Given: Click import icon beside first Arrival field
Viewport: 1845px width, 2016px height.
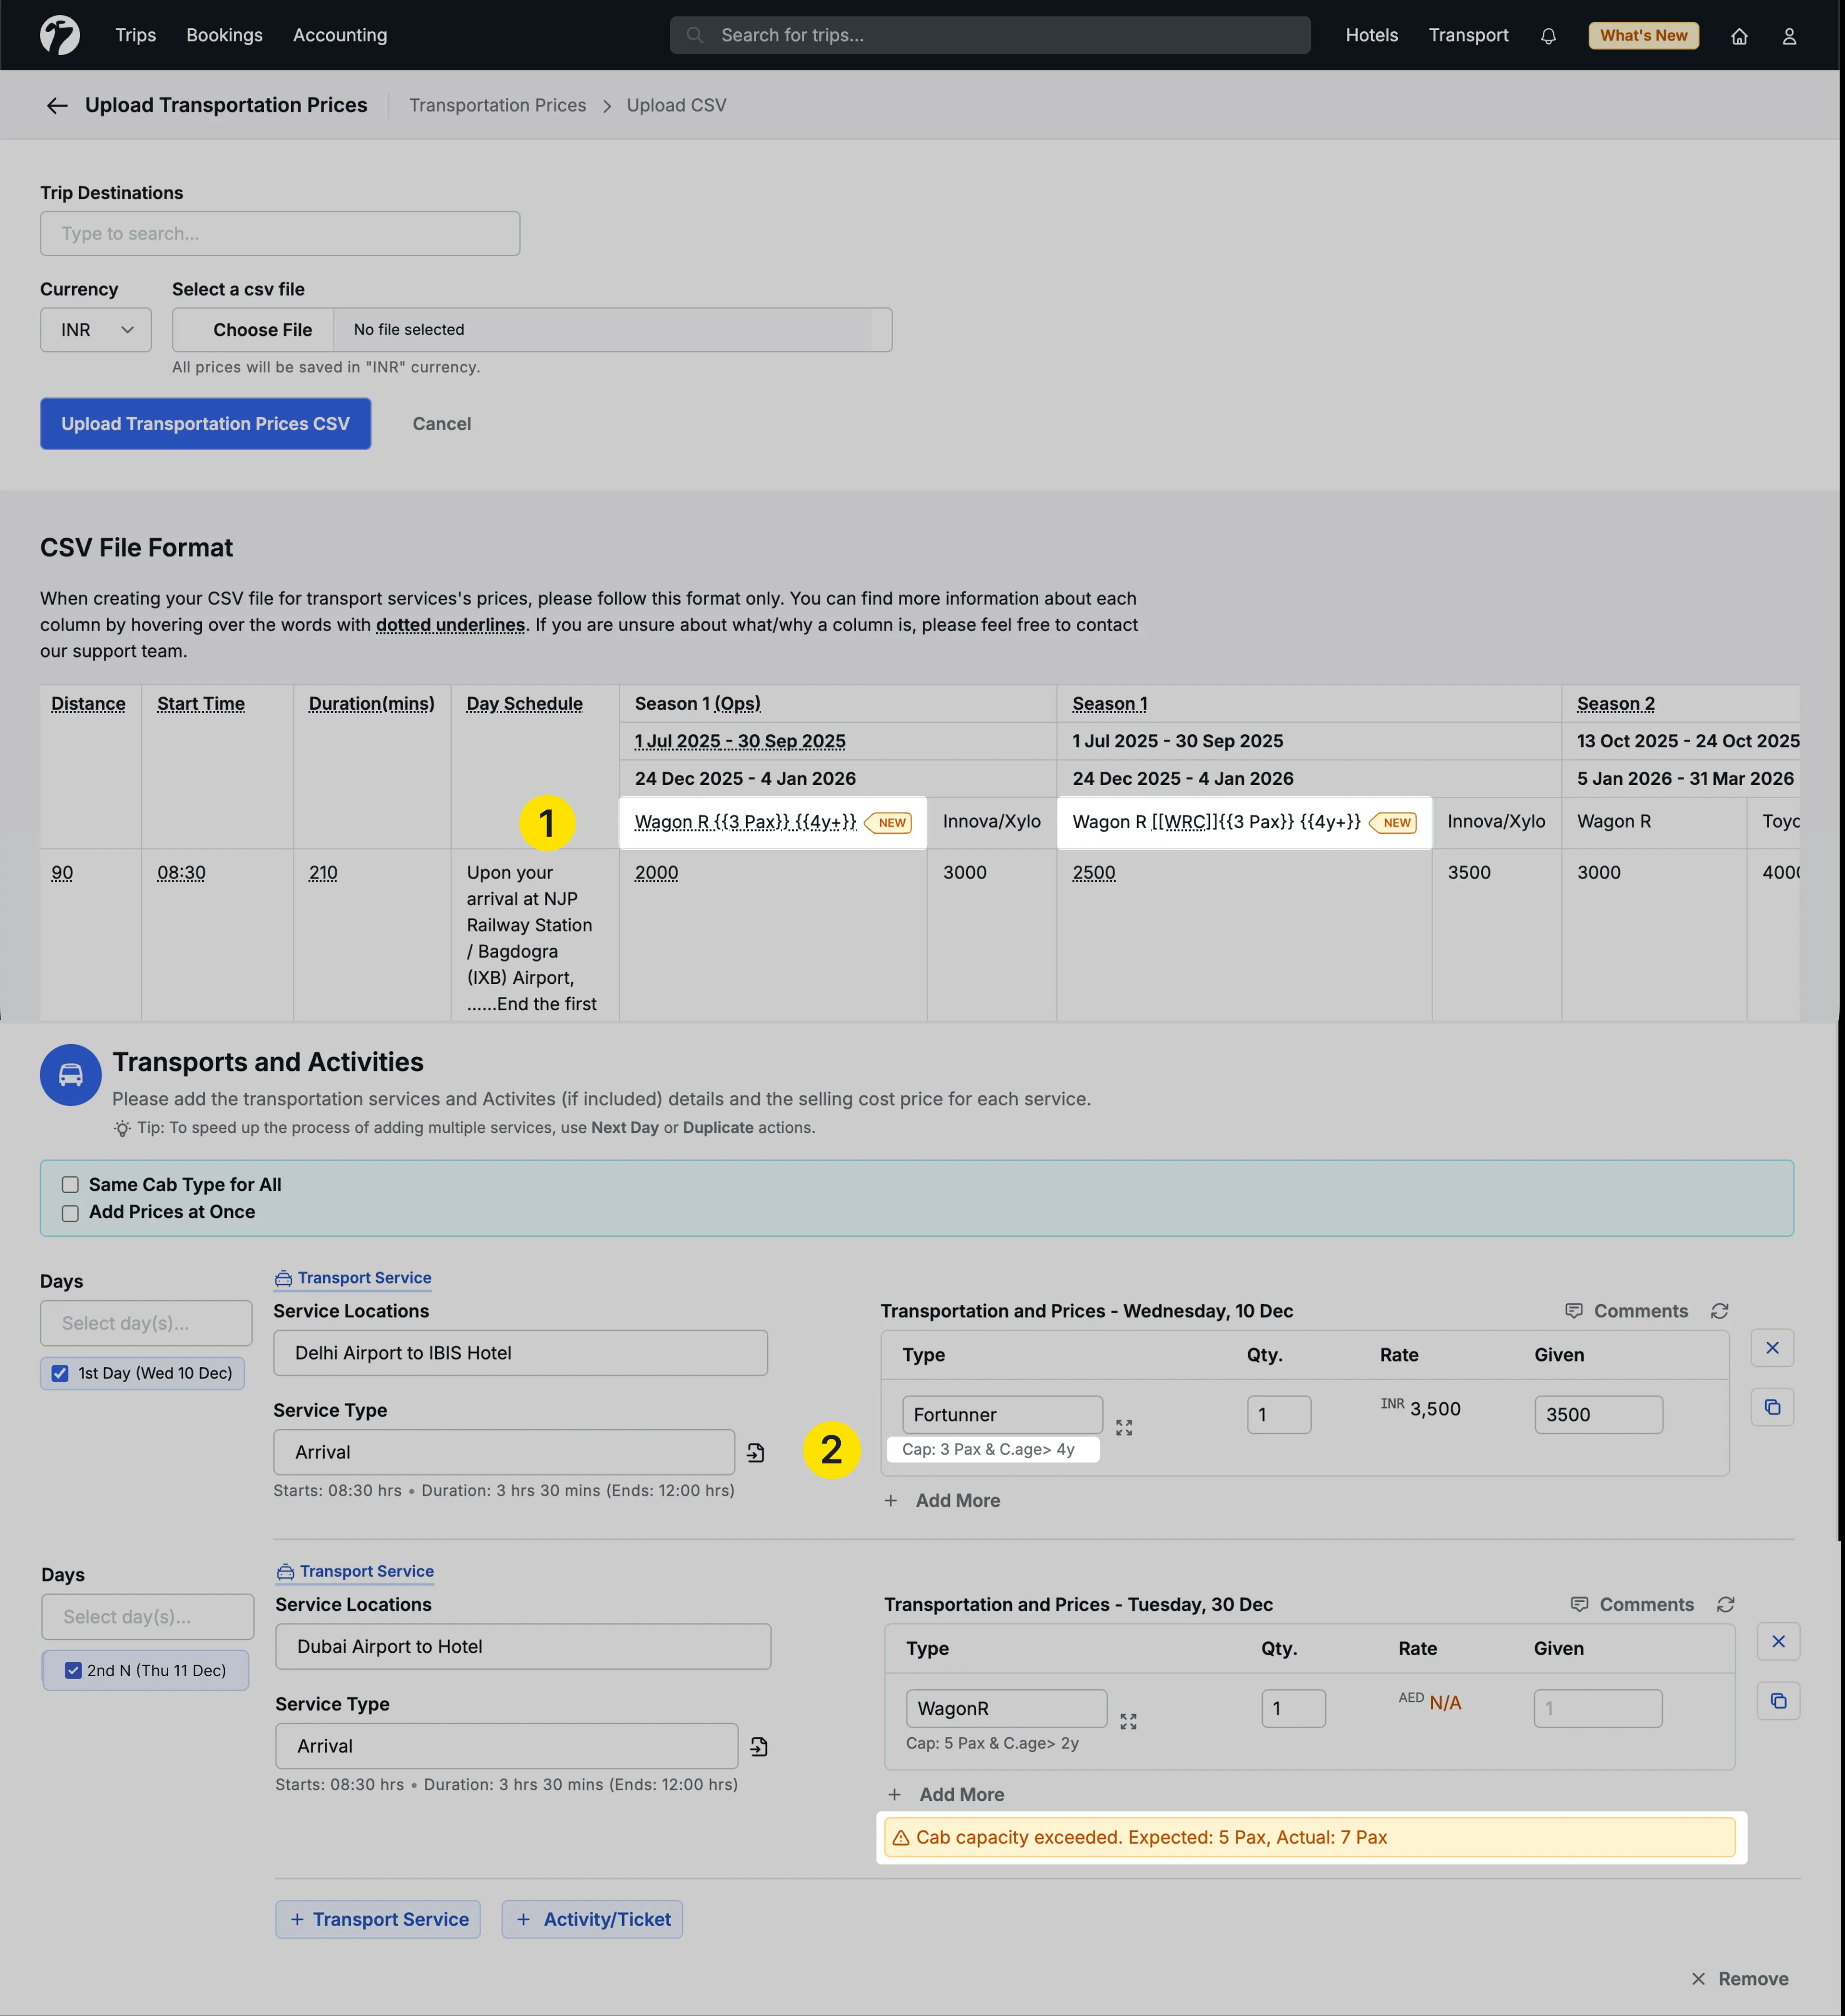Looking at the screenshot, I should [x=756, y=1453].
